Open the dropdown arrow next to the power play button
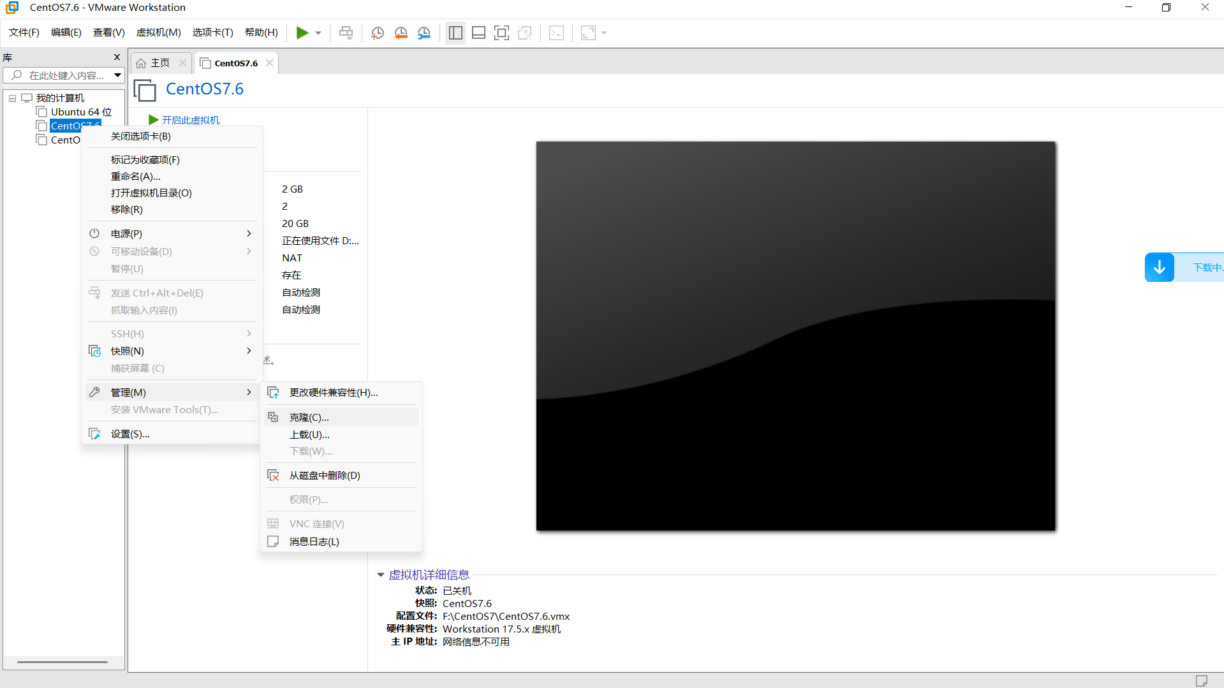 point(318,33)
